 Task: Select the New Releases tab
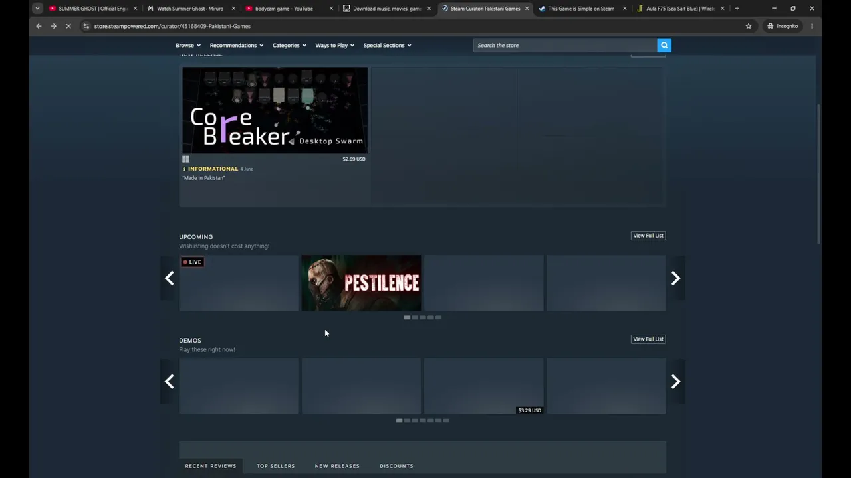click(337, 466)
